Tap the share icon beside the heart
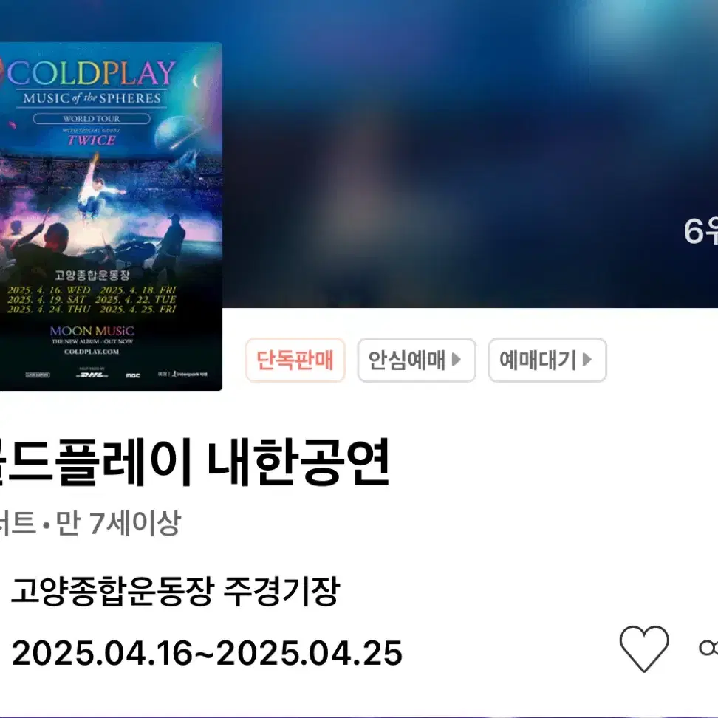 [708, 648]
